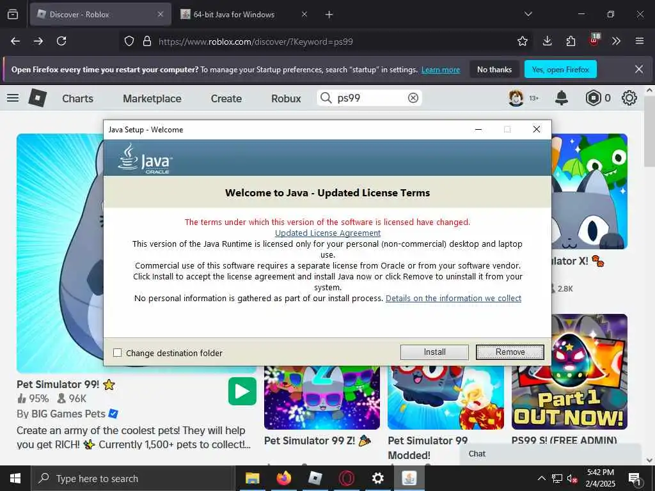655x491 pixels.
Task: Click the Roblox search magnifier icon
Action: (326, 98)
